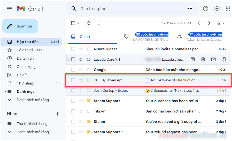Open the Help question mark icon
232x141 pixels.
(x=205, y=9)
